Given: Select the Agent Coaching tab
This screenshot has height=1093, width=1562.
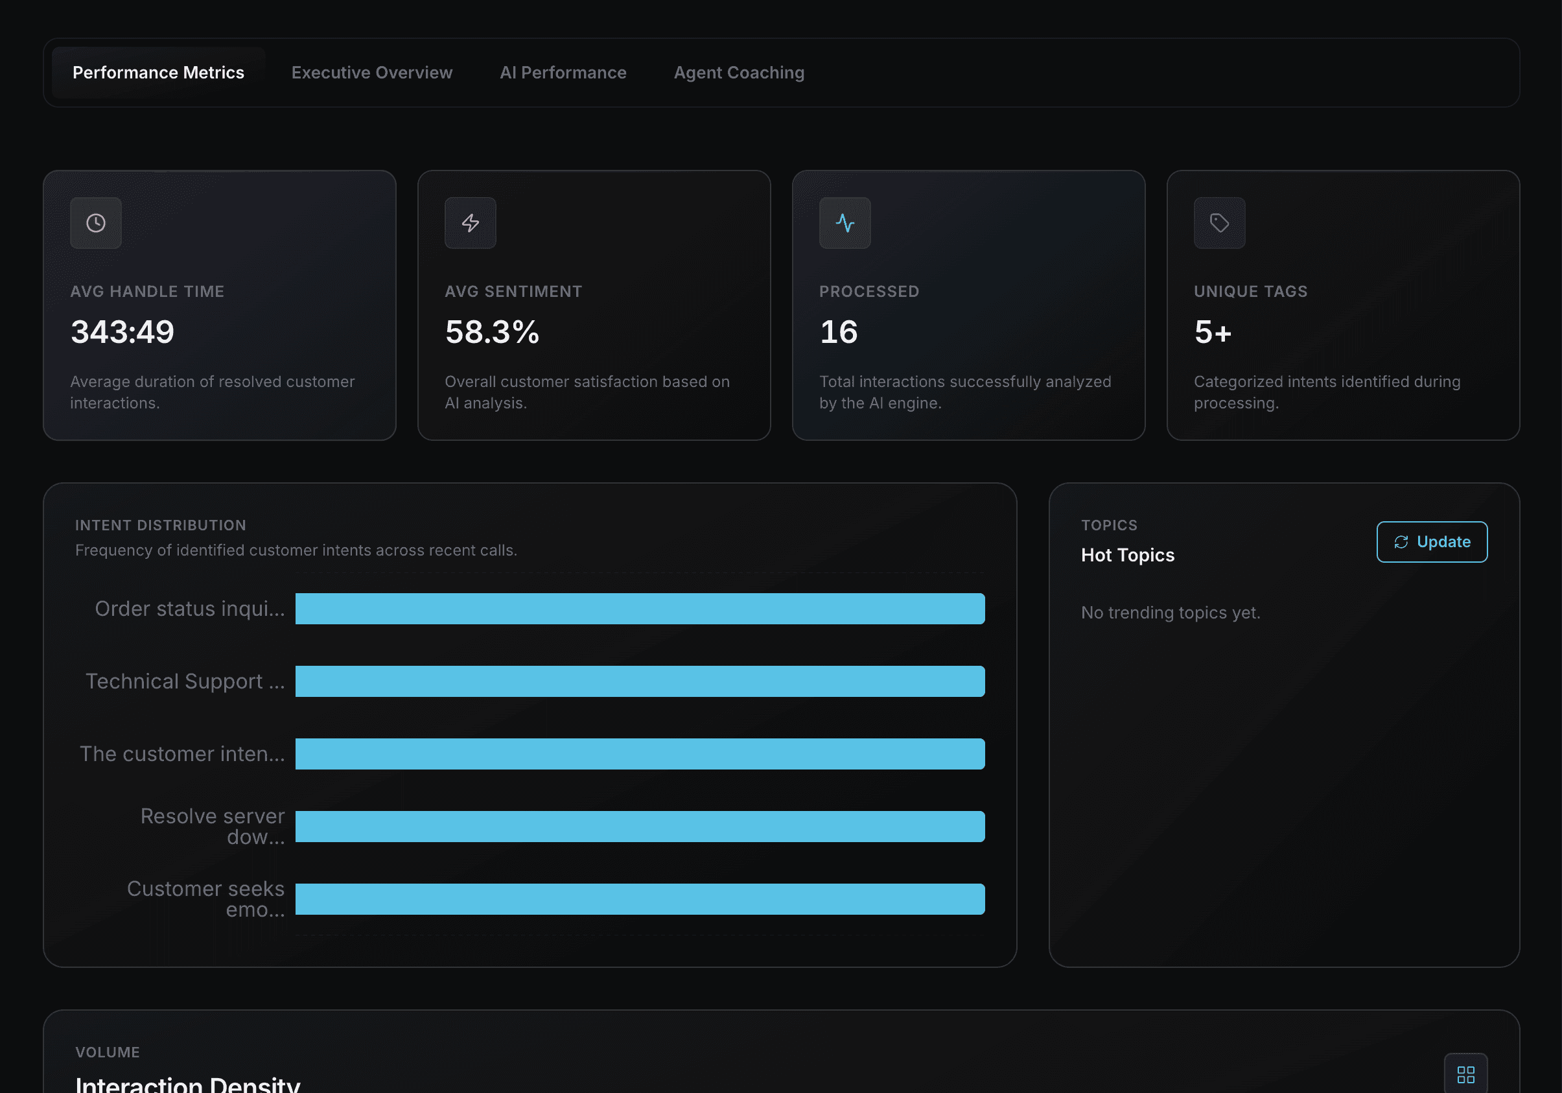Looking at the screenshot, I should (x=739, y=73).
